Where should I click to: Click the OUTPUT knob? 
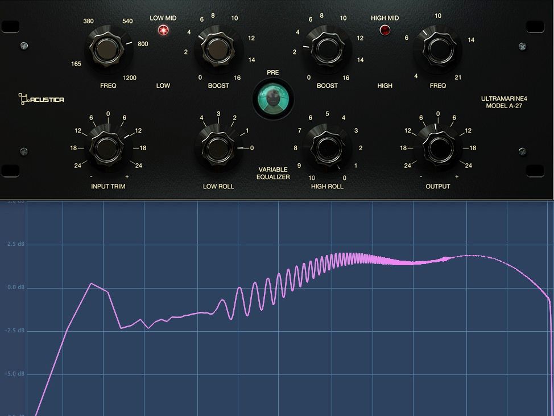click(439, 148)
